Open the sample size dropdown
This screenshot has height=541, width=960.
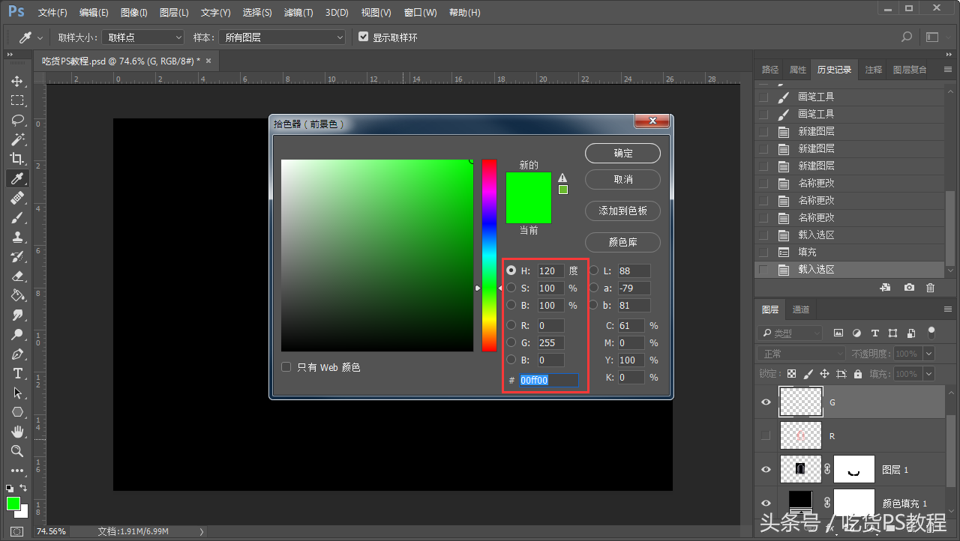pos(142,37)
